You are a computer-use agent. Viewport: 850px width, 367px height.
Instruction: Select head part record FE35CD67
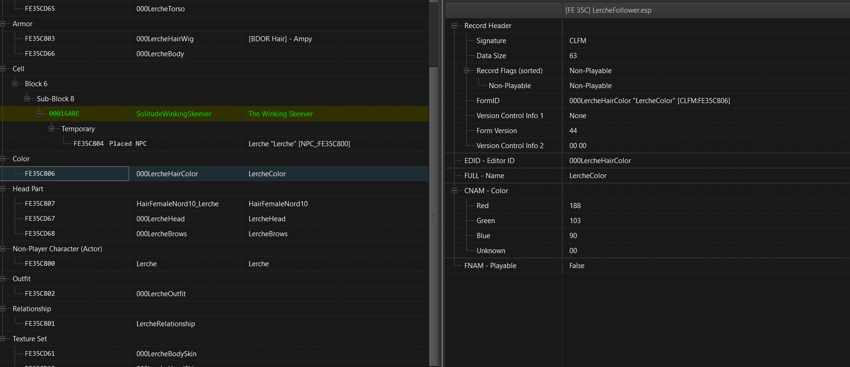40,219
